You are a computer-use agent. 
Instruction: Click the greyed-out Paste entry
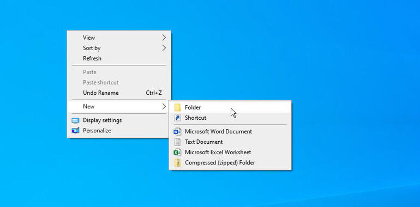click(x=119, y=72)
